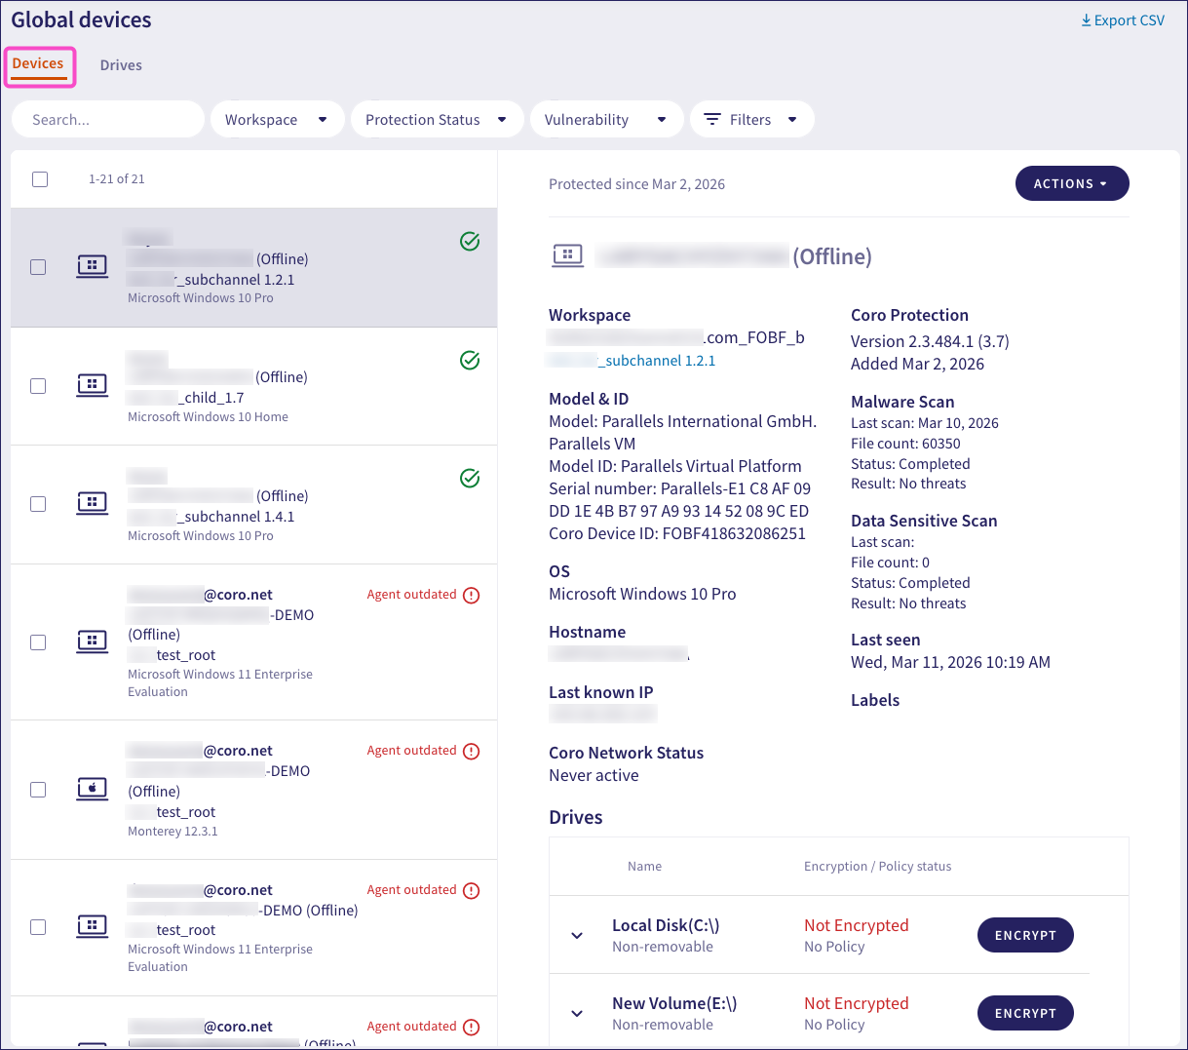Click the '1-21 of 21' count text
The height and width of the screenshot is (1050, 1188).
click(x=117, y=179)
